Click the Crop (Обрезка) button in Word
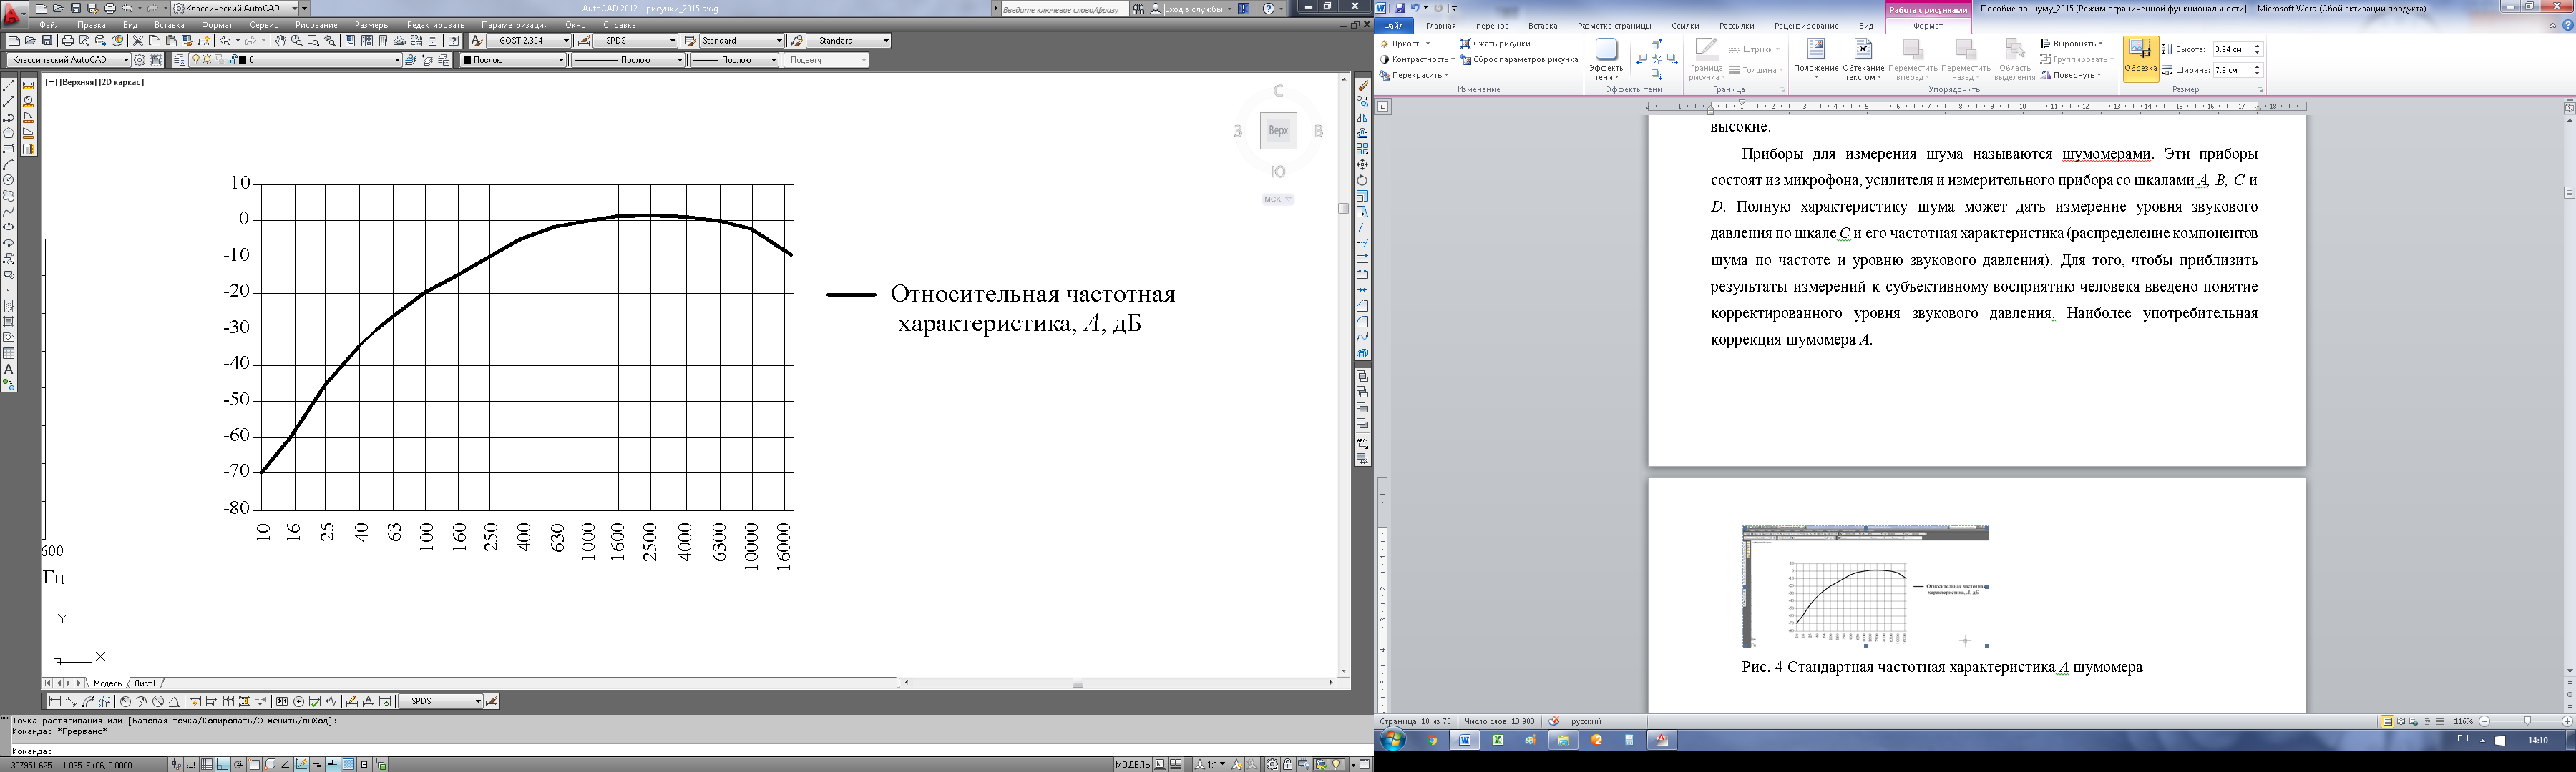Viewport: 2576px width, 772px height. (2140, 59)
